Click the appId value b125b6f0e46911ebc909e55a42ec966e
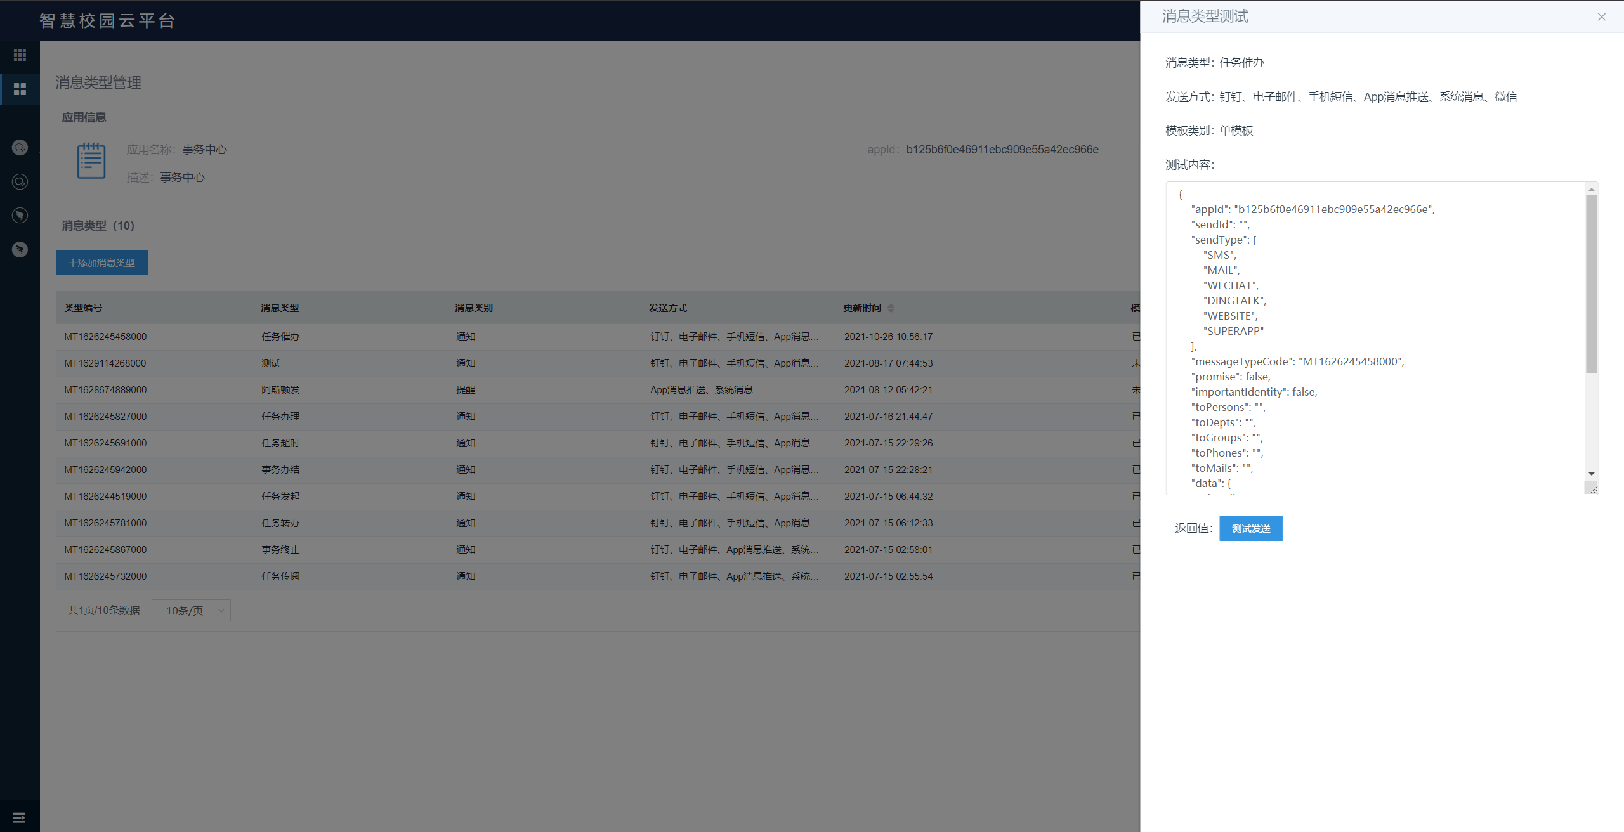Viewport: 1624px width, 832px height. click(x=1002, y=150)
